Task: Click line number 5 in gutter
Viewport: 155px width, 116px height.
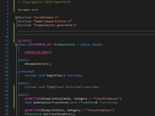Action: tap(8, 17)
